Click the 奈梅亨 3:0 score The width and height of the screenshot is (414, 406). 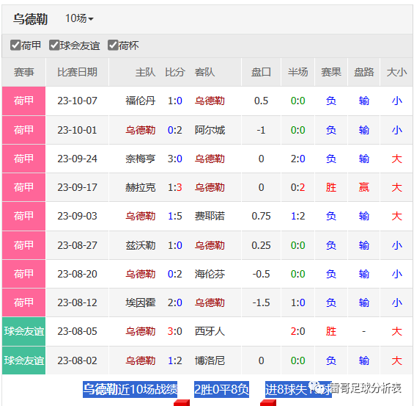tap(175, 159)
